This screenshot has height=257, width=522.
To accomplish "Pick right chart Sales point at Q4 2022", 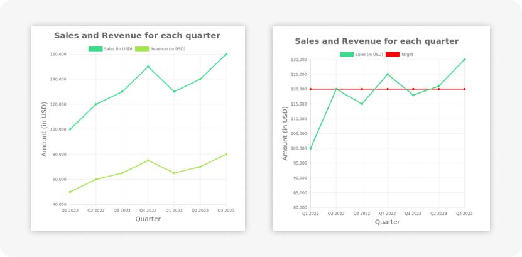I will coord(388,74).
